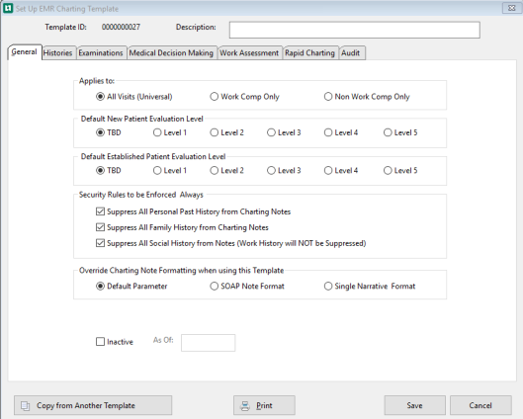Click the printer icon on Print button
523x419 pixels.
(245, 406)
